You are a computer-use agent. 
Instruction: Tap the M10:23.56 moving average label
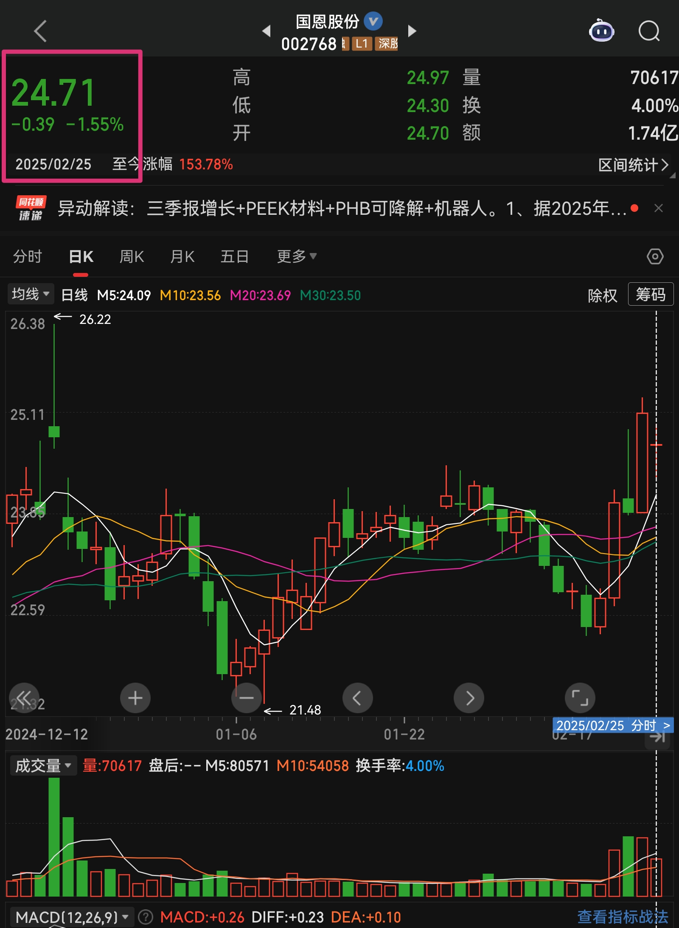point(190,295)
